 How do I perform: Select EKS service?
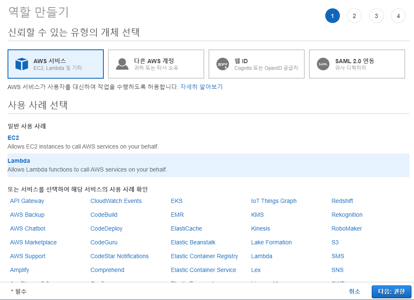pyautogui.click(x=177, y=201)
